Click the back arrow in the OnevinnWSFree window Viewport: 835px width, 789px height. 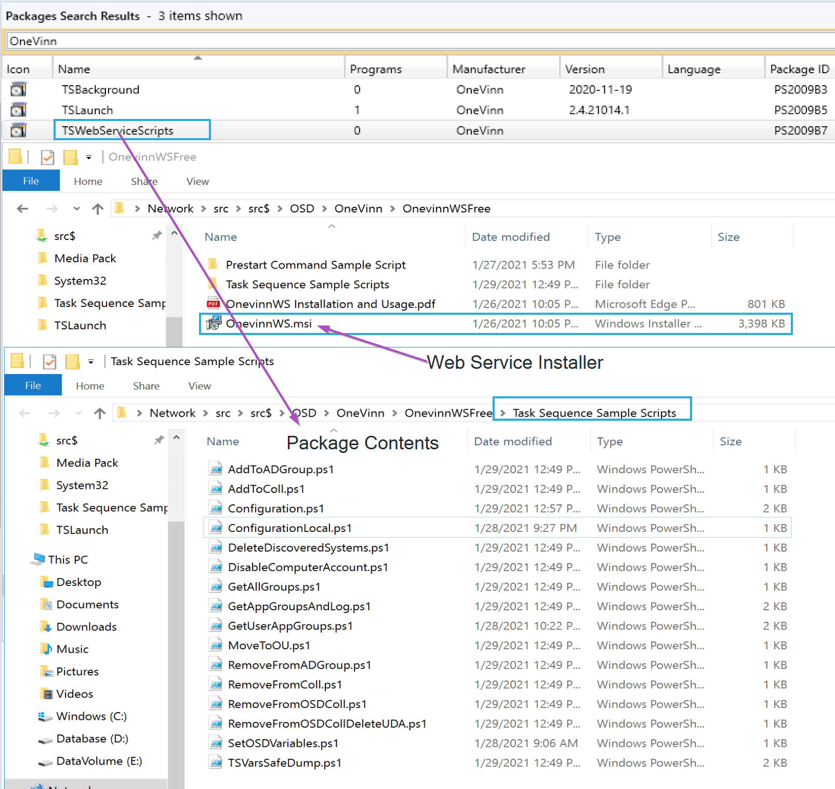point(22,209)
